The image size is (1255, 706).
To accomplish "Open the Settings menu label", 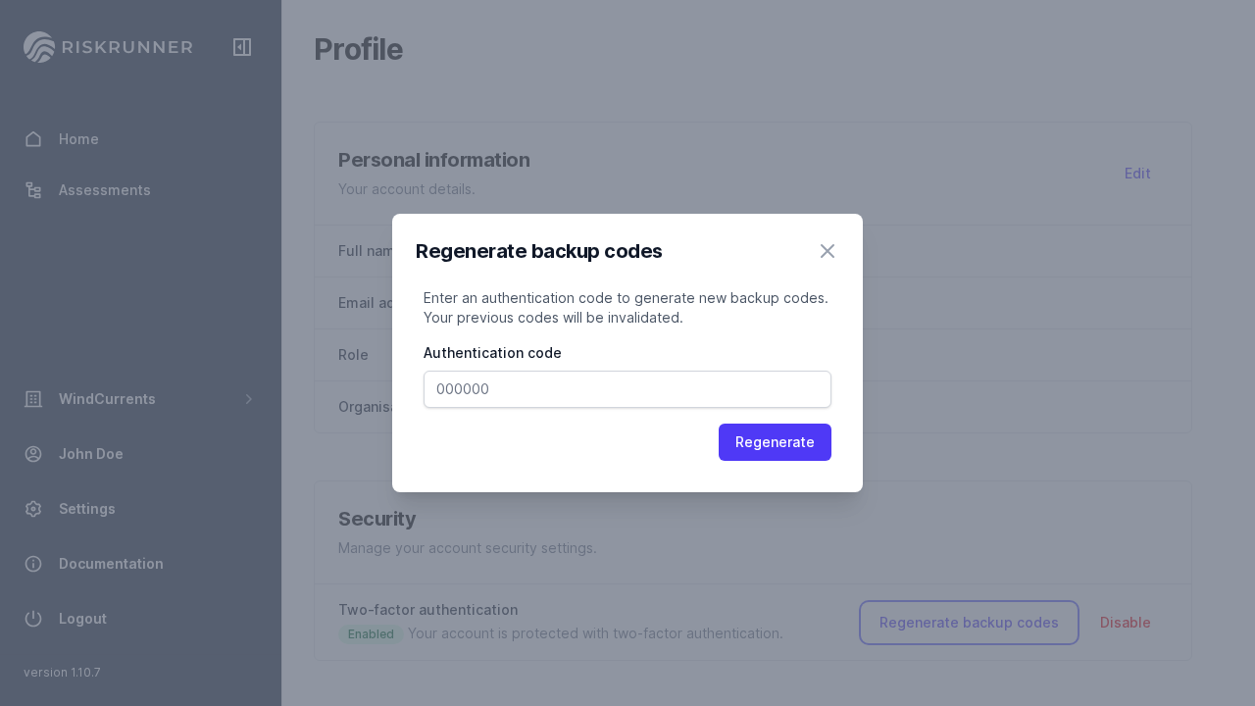I will pos(87,509).
